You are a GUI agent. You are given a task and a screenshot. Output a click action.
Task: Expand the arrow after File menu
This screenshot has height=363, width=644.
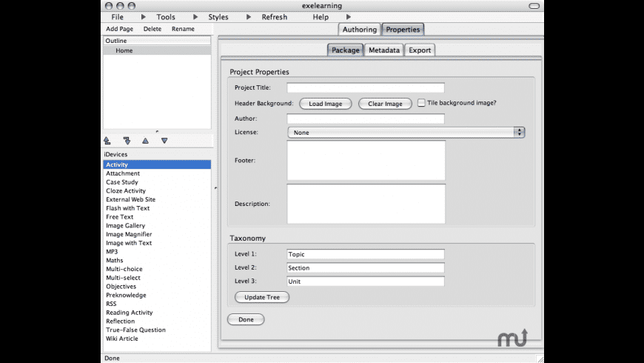144,17
